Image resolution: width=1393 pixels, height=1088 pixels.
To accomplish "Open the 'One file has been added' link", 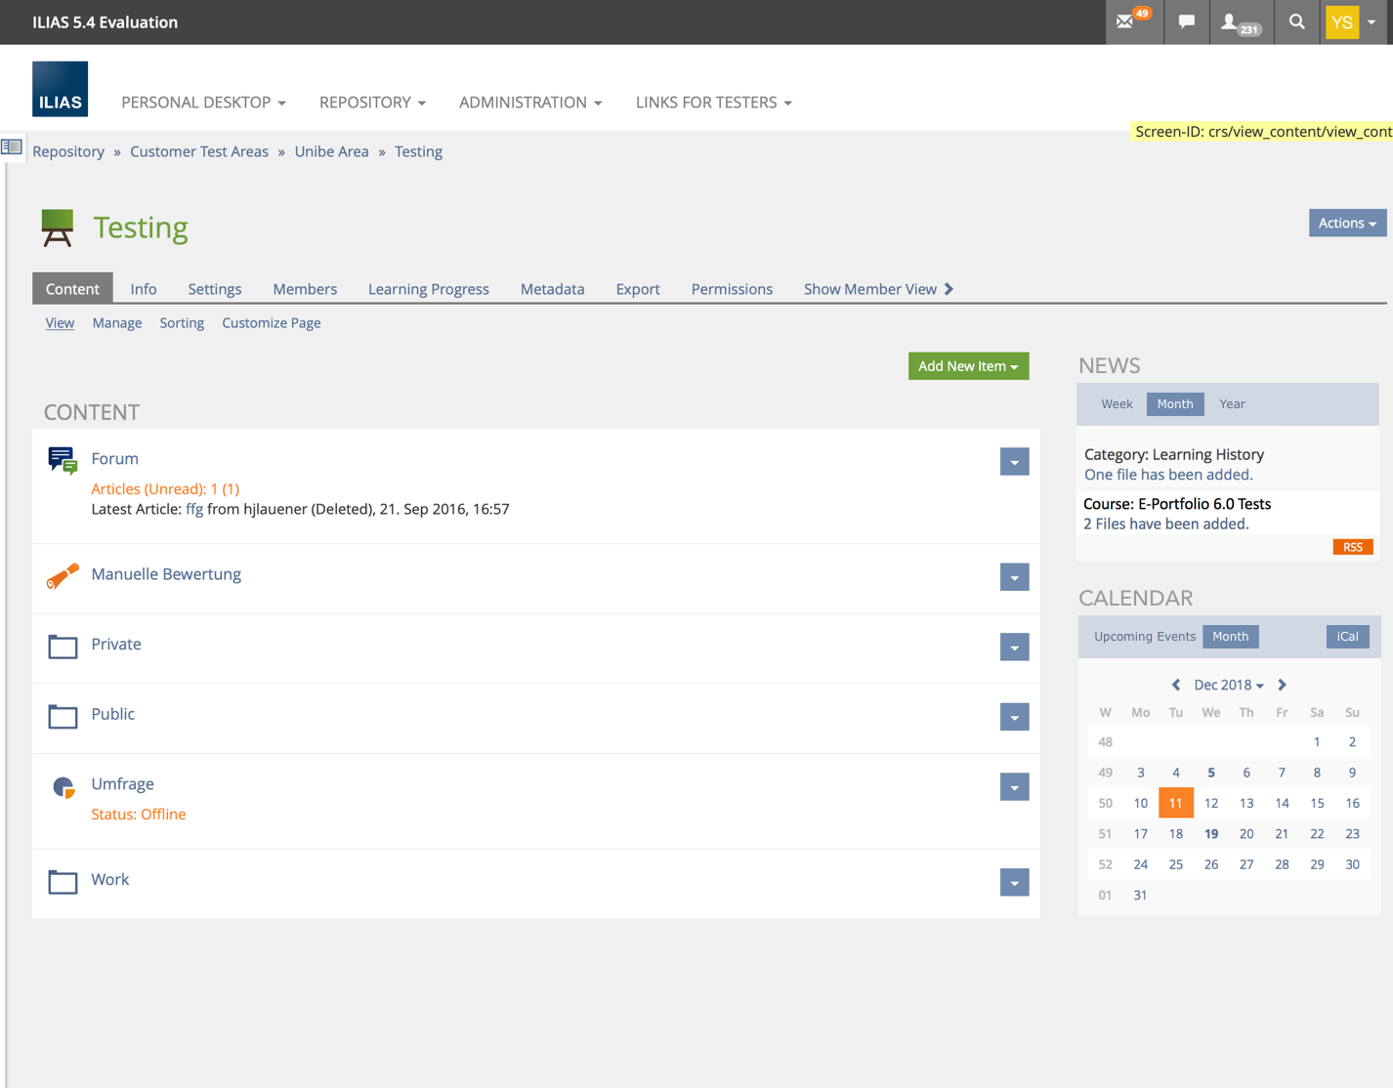I will click(x=1168, y=475).
